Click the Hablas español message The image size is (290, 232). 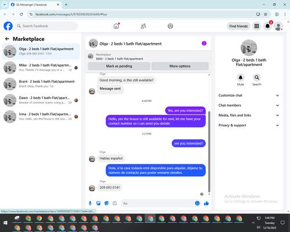point(111,158)
